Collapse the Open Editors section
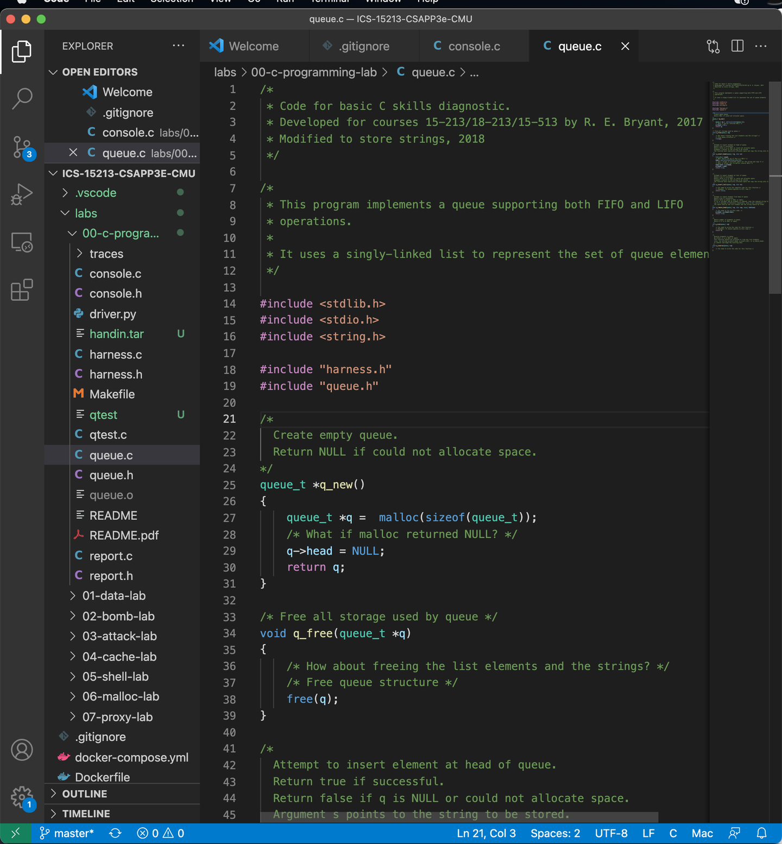Viewport: 782px width, 844px height. [x=53, y=72]
